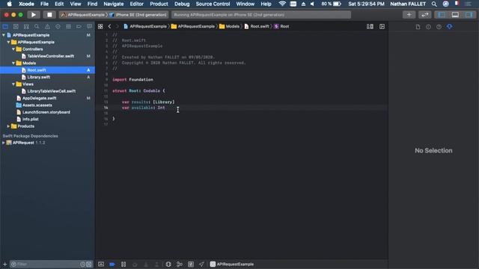479x269 pixels.
Task: Collapse the APIRequestExample project root
Action: pos(4,35)
